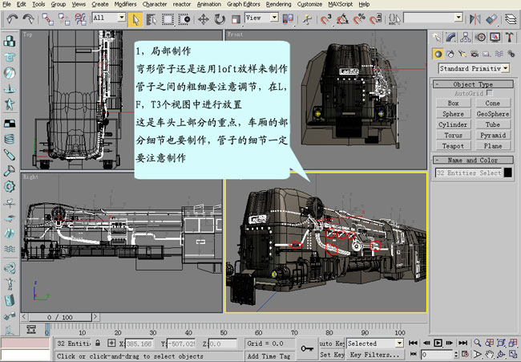This screenshot has height=362, width=521.
Task: Toggle Absolute/Offset transform type-in mode
Action: tap(111, 343)
